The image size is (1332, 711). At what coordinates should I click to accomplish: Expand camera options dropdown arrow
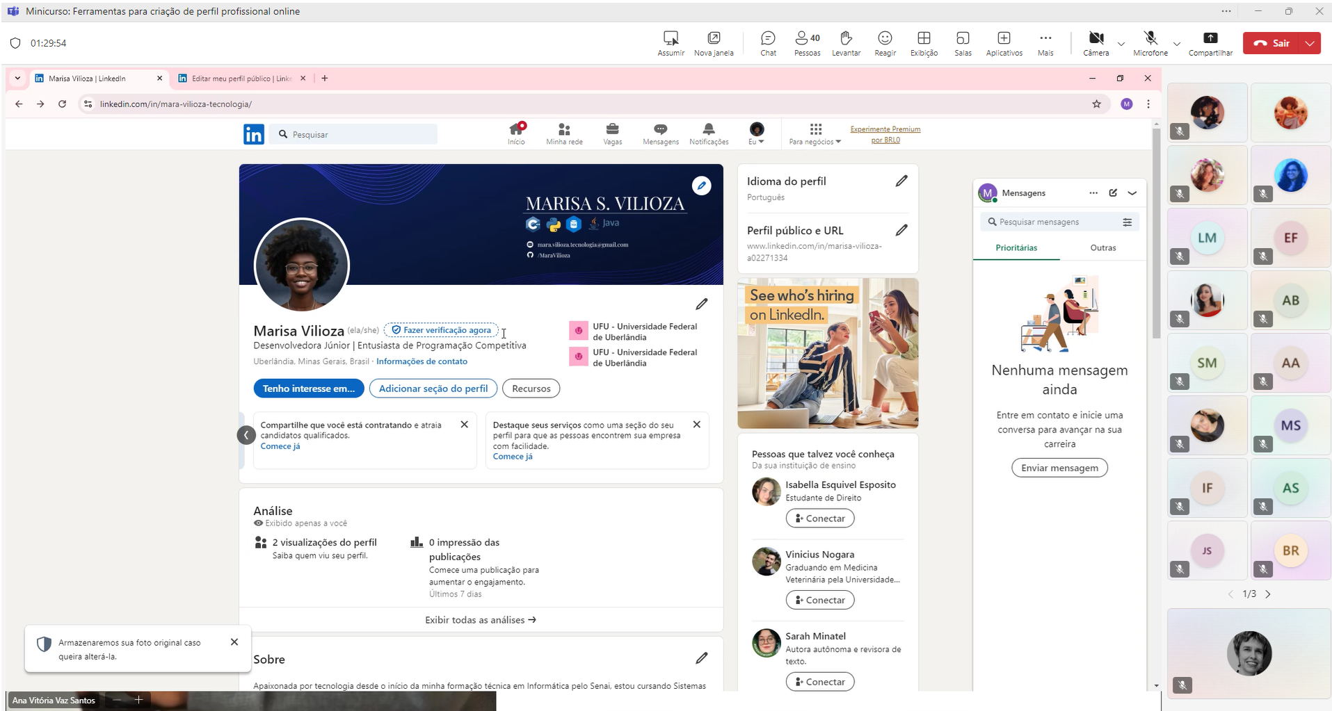coord(1121,44)
